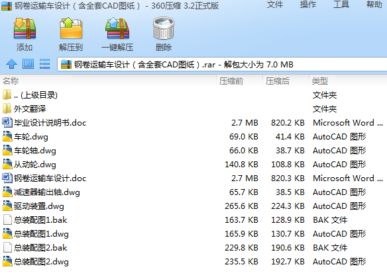Select file name 减速器输出轴.dwg
The height and width of the screenshot is (277, 387).
click(47, 192)
